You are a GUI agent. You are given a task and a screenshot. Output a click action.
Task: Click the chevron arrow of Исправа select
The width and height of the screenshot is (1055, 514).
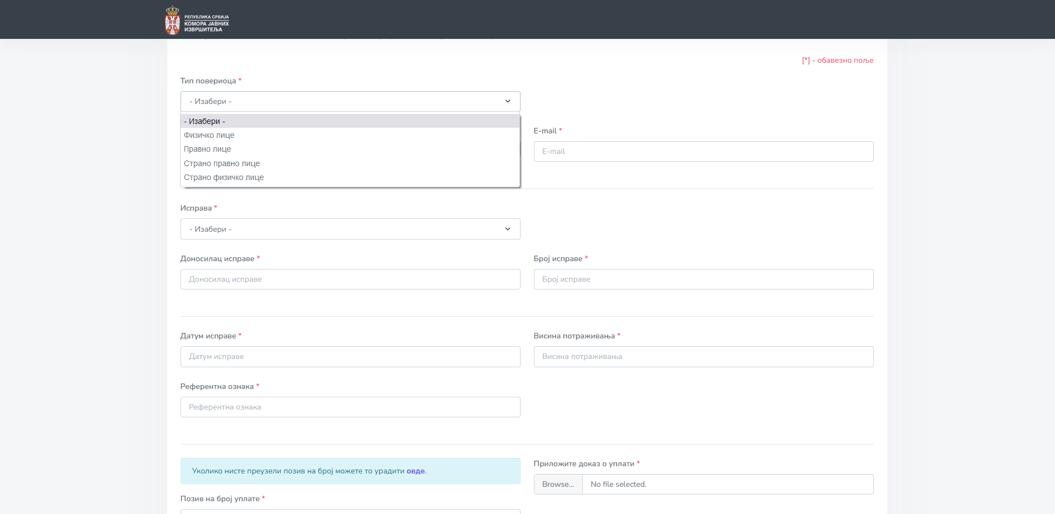[507, 229]
